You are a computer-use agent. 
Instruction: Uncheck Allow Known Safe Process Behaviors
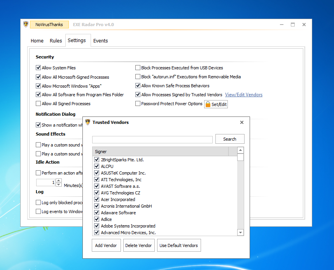(x=138, y=86)
